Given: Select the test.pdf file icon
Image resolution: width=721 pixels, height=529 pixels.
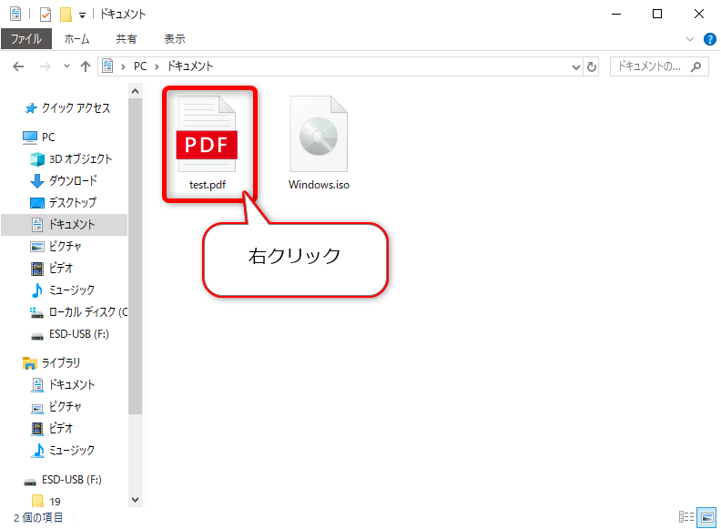Looking at the screenshot, I should coord(207,137).
